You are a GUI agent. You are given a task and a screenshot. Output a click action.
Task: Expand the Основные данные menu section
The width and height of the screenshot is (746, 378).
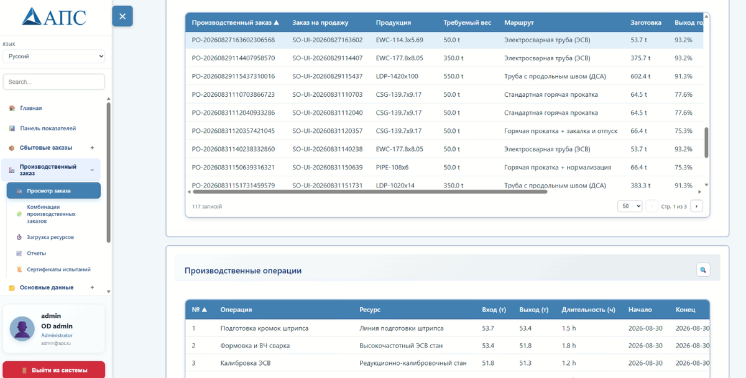point(92,287)
